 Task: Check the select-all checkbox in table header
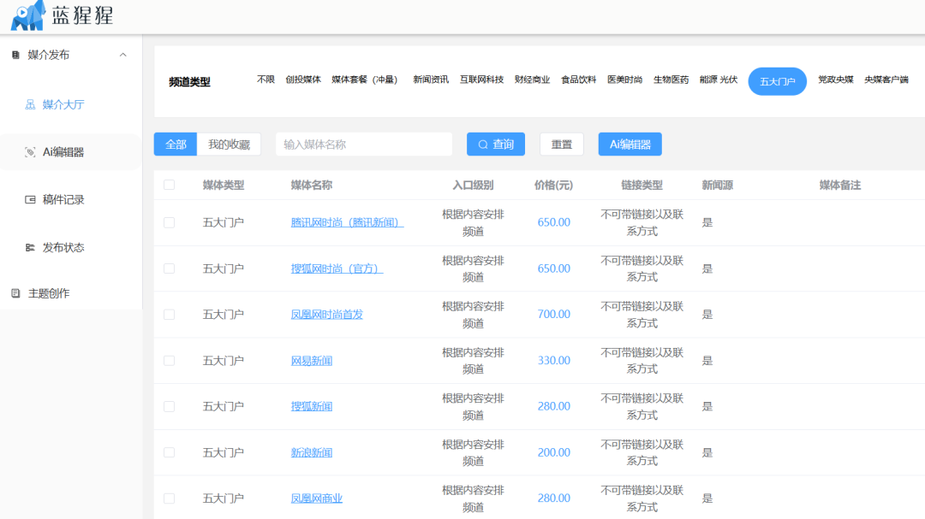[168, 185]
